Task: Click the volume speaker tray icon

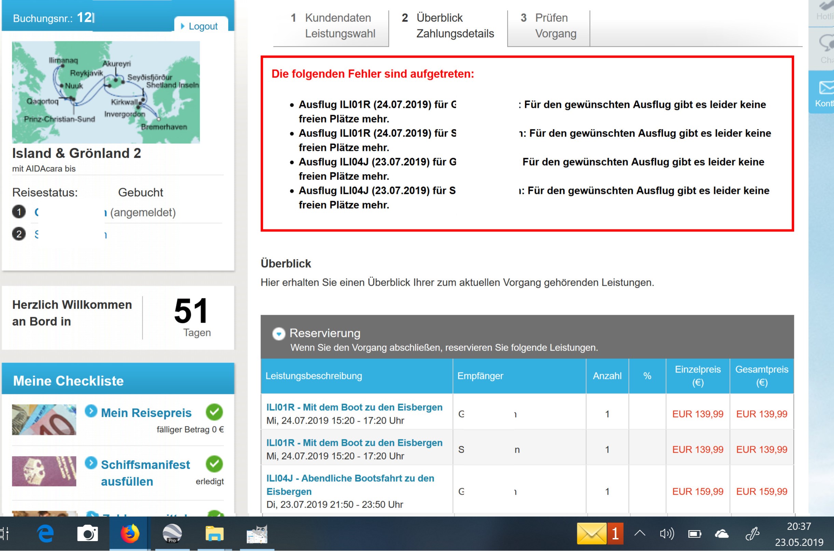Action: click(x=667, y=534)
